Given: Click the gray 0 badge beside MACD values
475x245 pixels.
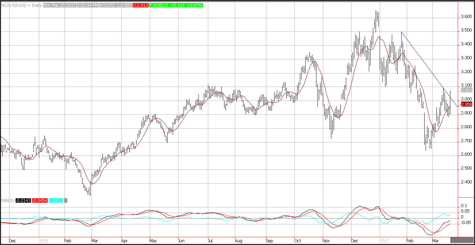Looking at the screenshot, I should [66, 201].
